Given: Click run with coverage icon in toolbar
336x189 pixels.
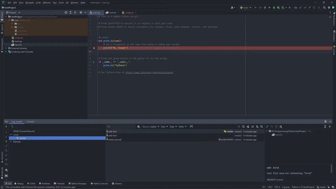Looking at the screenshot, I should [278, 7].
